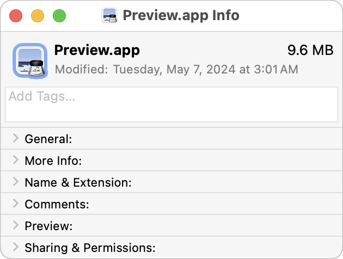The height and width of the screenshot is (259, 343).
Task: Click the 9.6 MB size text
Action: tap(310, 50)
